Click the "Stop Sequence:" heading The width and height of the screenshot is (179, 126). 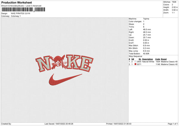tap(136, 56)
